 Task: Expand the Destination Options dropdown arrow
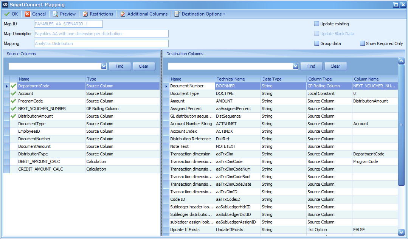[224, 14]
